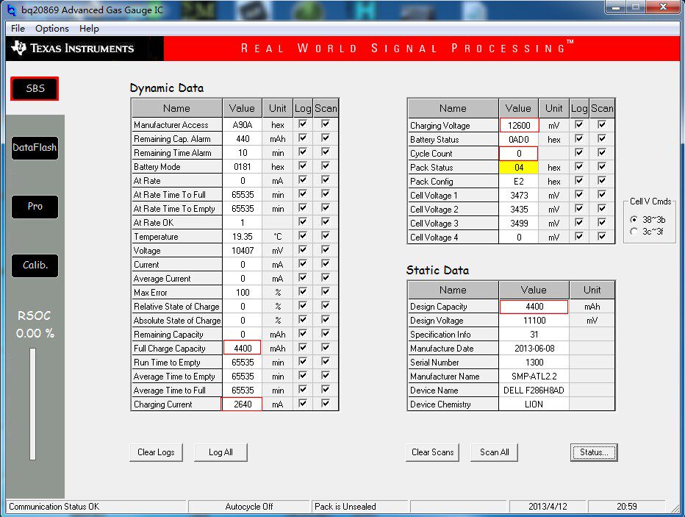Click the Scan All button
Image resolution: width=685 pixels, height=517 pixels.
click(x=494, y=452)
